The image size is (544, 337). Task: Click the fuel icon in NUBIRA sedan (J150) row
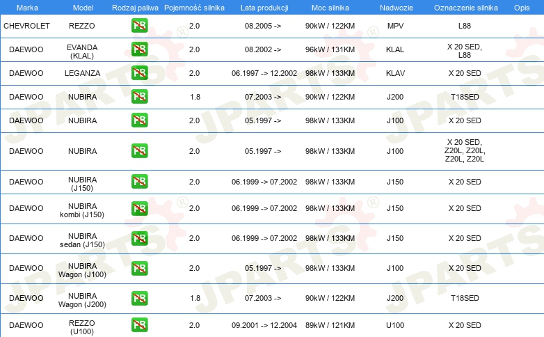[x=139, y=238]
